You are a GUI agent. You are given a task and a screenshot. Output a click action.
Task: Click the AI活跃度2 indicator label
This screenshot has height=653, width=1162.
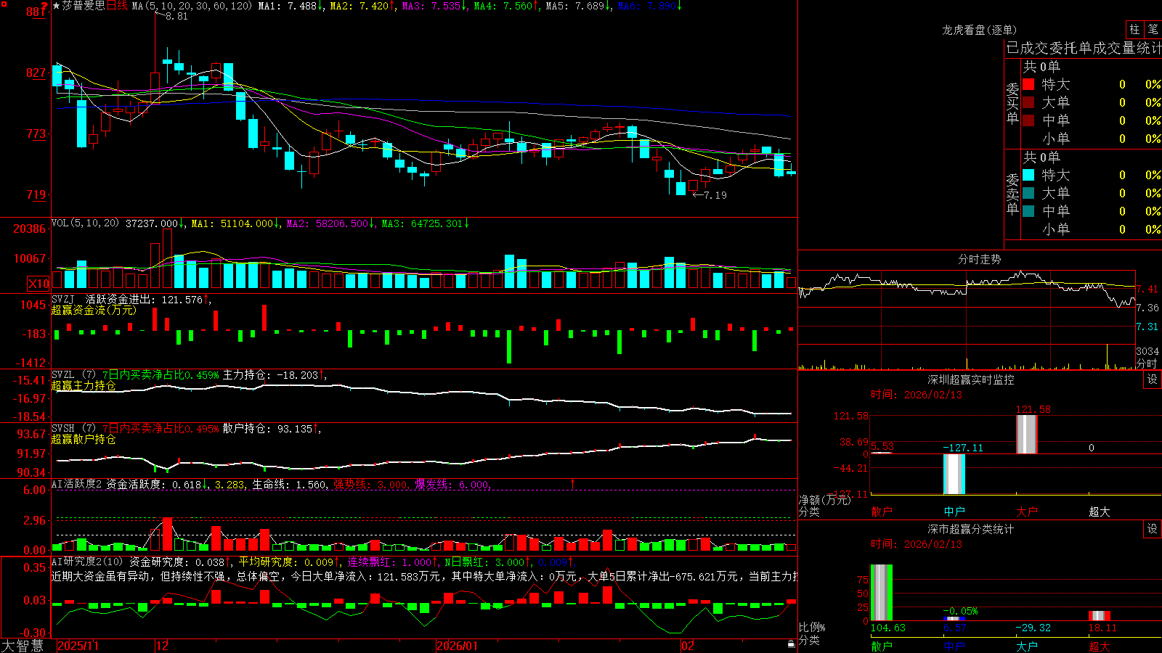[x=76, y=485]
